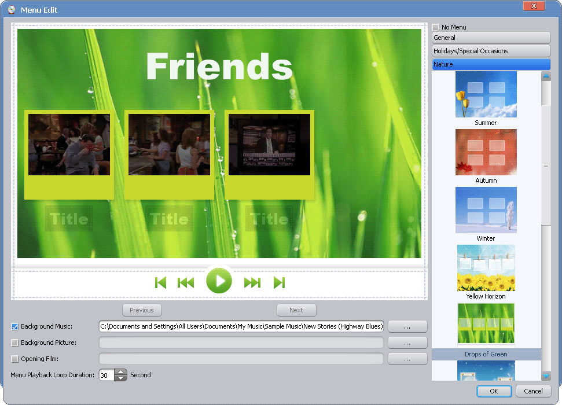
Task: Collapse the Nature template category
Action: (491, 64)
